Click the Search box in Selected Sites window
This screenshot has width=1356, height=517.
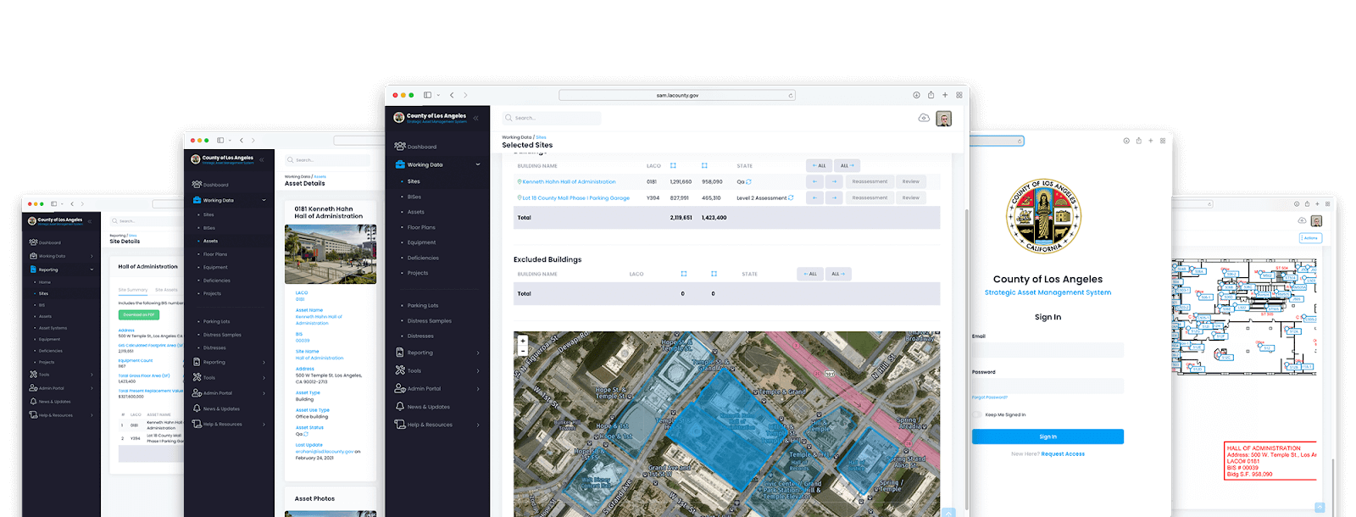point(552,118)
